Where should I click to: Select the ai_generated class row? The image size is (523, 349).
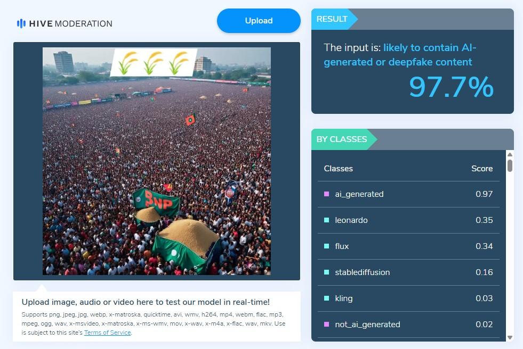point(408,194)
